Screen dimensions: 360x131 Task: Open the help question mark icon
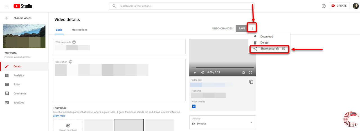[x=323, y=6]
